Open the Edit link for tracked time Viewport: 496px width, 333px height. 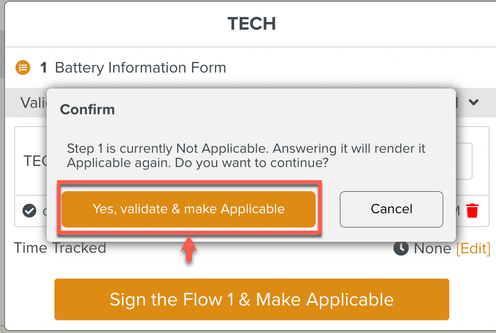click(473, 248)
